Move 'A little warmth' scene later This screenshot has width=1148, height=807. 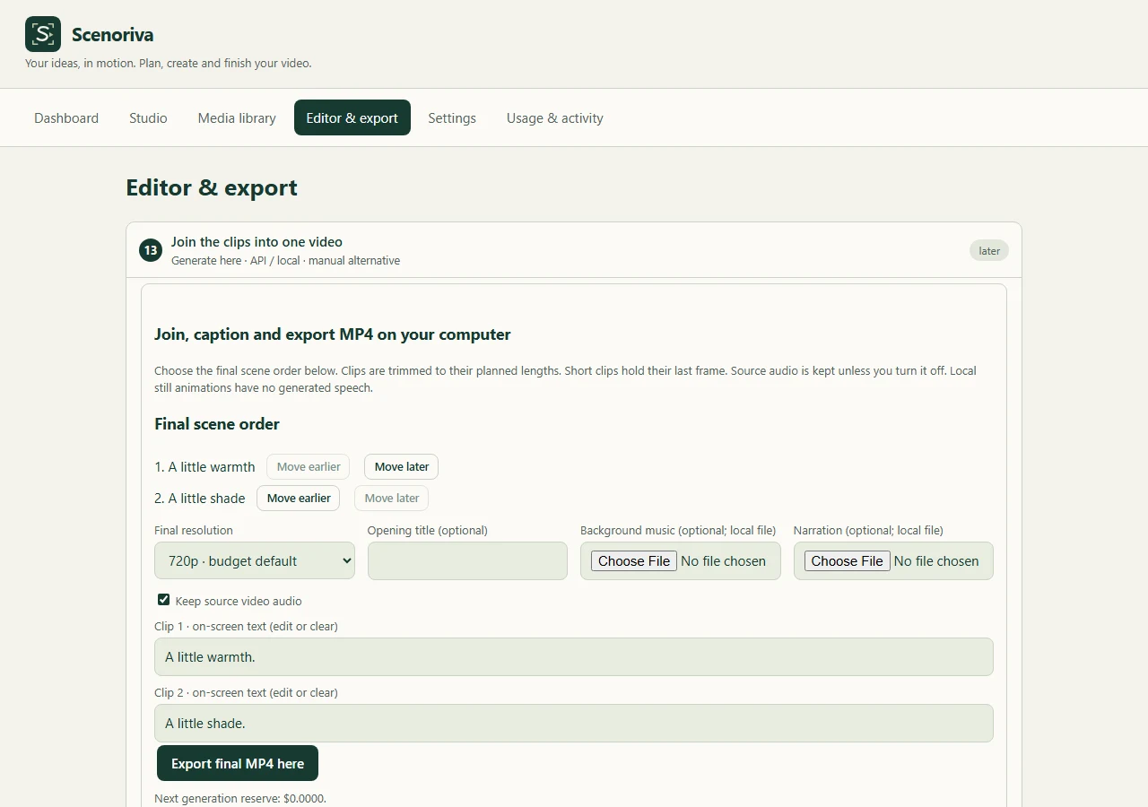(x=402, y=466)
